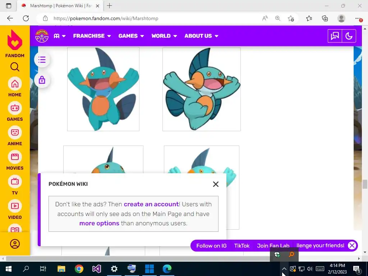Image resolution: width=368 pixels, height=276 pixels.
Task: Go to Fandom HOME in the sidebar
Action: [15, 87]
